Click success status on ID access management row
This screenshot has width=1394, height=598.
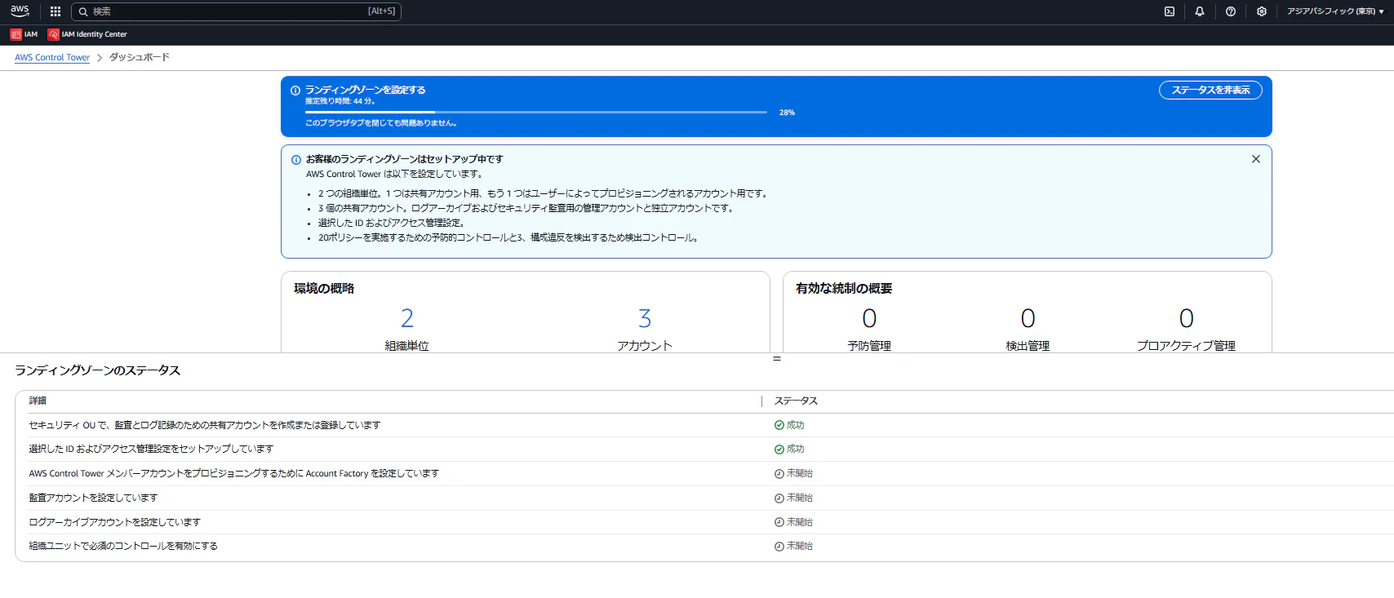pos(789,449)
